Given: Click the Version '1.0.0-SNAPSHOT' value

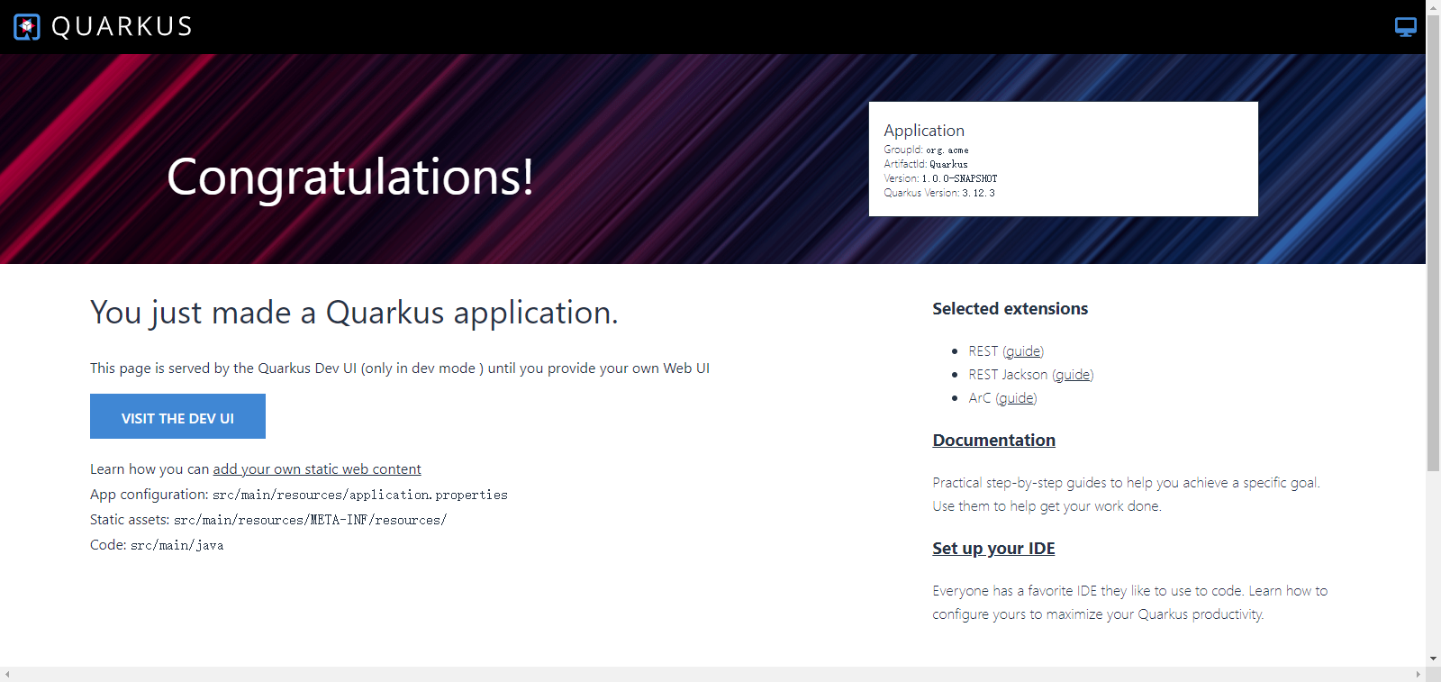Looking at the screenshot, I should coord(959,179).
